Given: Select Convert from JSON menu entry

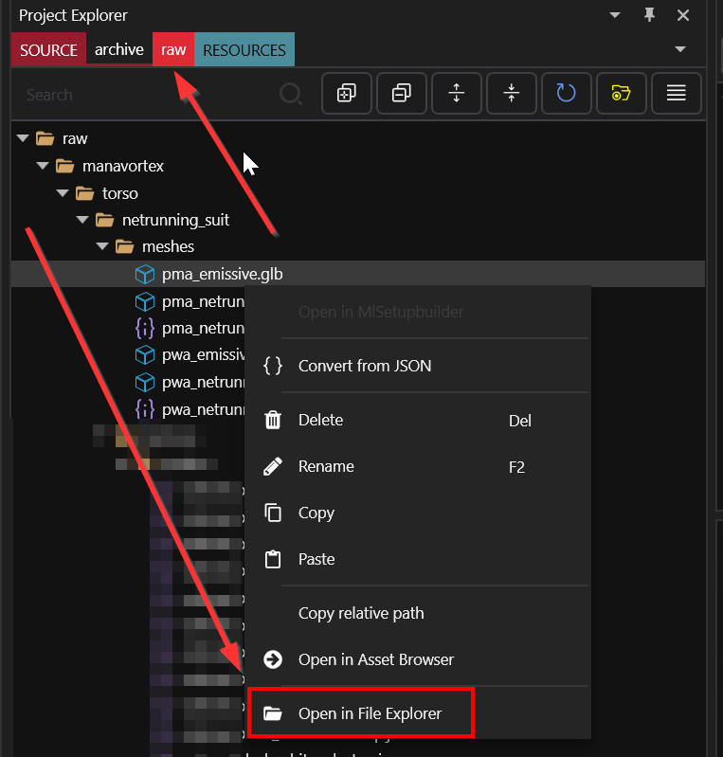Looking at the screenshot, I should pos(365,366).
